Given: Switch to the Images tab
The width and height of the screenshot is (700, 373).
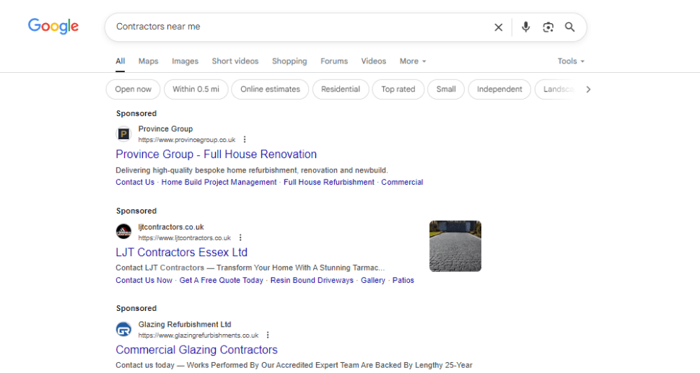Looking at the screenshot, I should (x=185, y=61).
